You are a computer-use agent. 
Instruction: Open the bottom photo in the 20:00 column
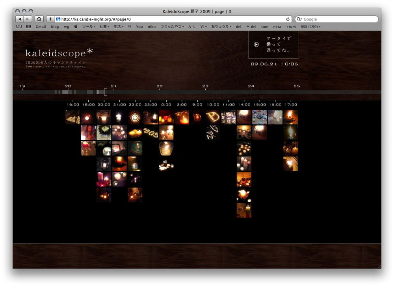coord(104,195)
